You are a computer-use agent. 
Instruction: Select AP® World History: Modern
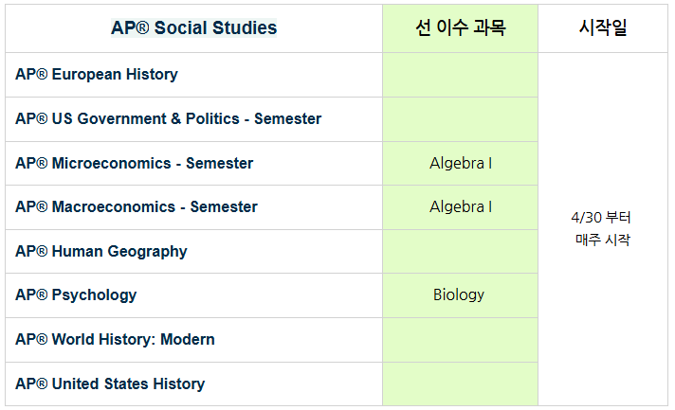tap(115, 340)
